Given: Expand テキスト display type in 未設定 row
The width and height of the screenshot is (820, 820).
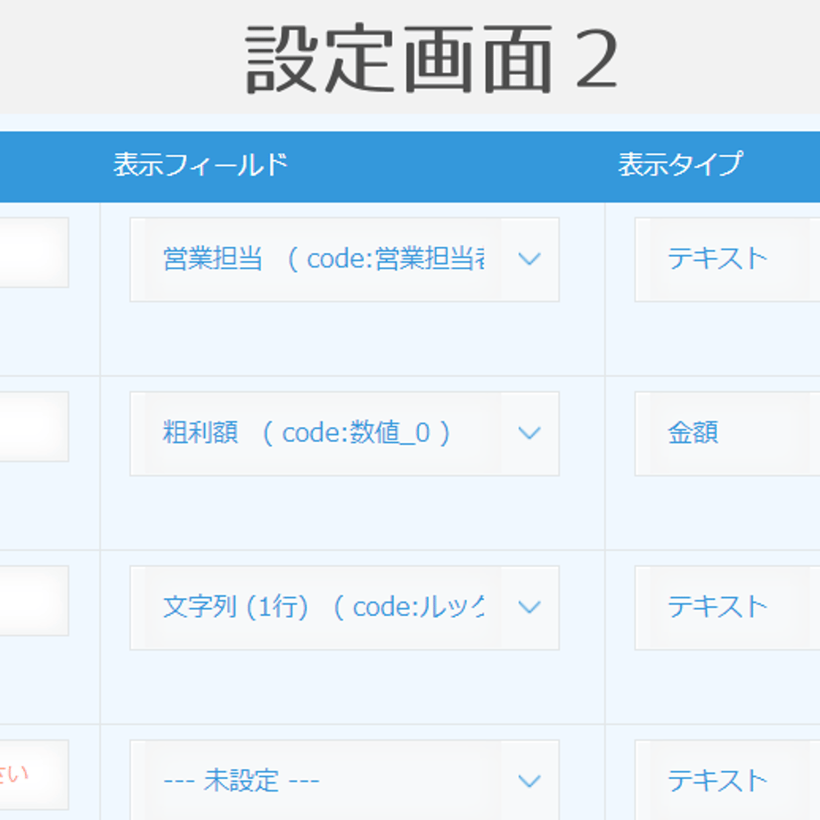Looking at the screenshot, I should pos(727,780).
